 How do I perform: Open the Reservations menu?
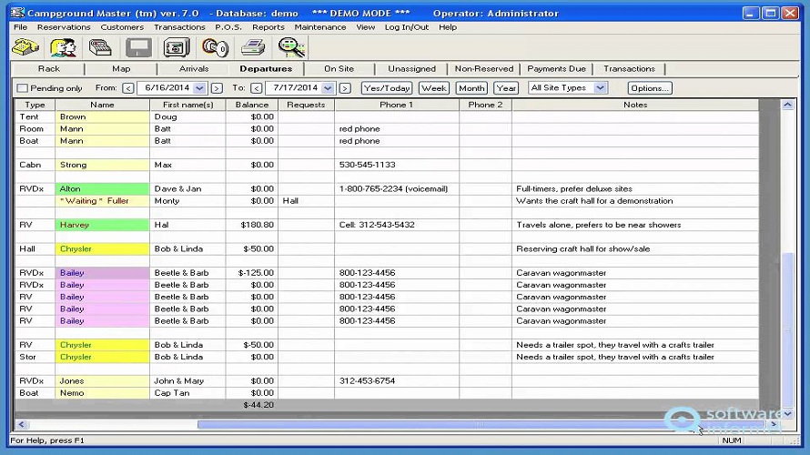pos(64,27)
